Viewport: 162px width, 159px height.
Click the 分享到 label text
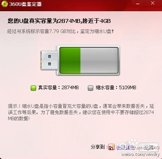click(99, 147)
